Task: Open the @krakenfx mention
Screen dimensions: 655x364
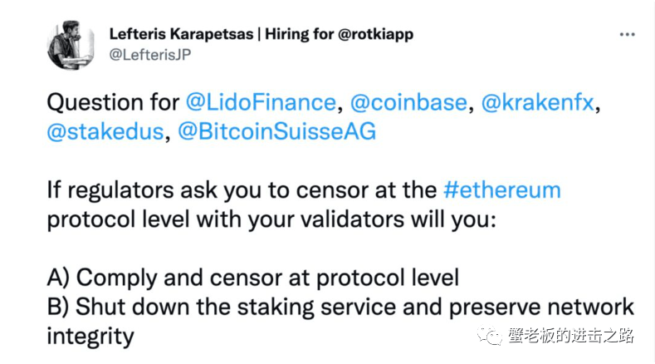Action: (x=538, y=102)
